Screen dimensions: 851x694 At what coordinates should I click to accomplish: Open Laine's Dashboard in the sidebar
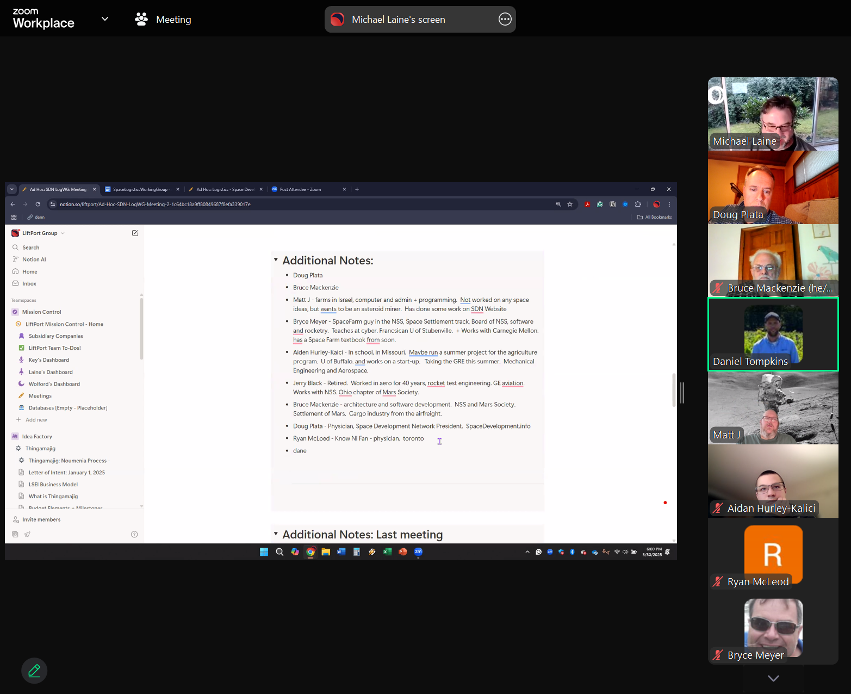point(51,373)
